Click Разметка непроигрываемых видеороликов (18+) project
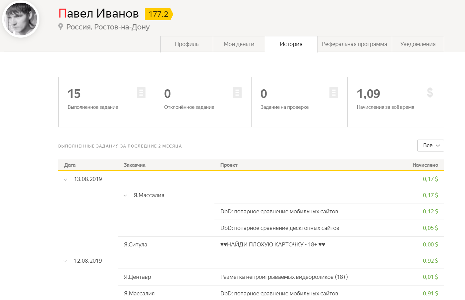This screenshot has height=300, width=465. (284, 277)
